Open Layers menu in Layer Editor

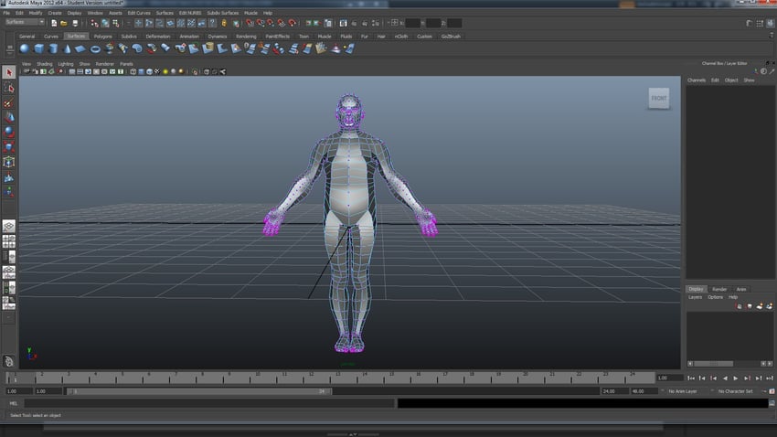click(x=696, y=297)
